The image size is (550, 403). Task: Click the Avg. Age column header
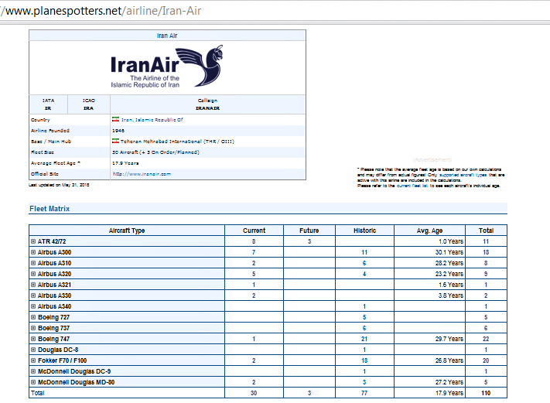[429, 231]
